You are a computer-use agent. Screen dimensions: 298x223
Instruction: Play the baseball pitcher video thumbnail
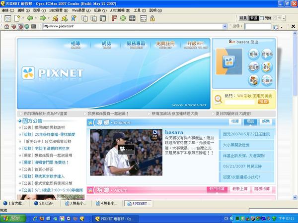pyautogui.click(x=126, y=152)
